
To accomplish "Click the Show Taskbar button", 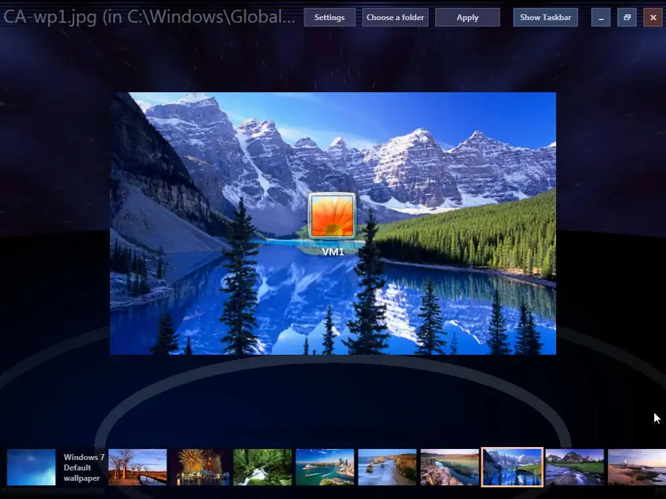I will click(x=546, y=18).
